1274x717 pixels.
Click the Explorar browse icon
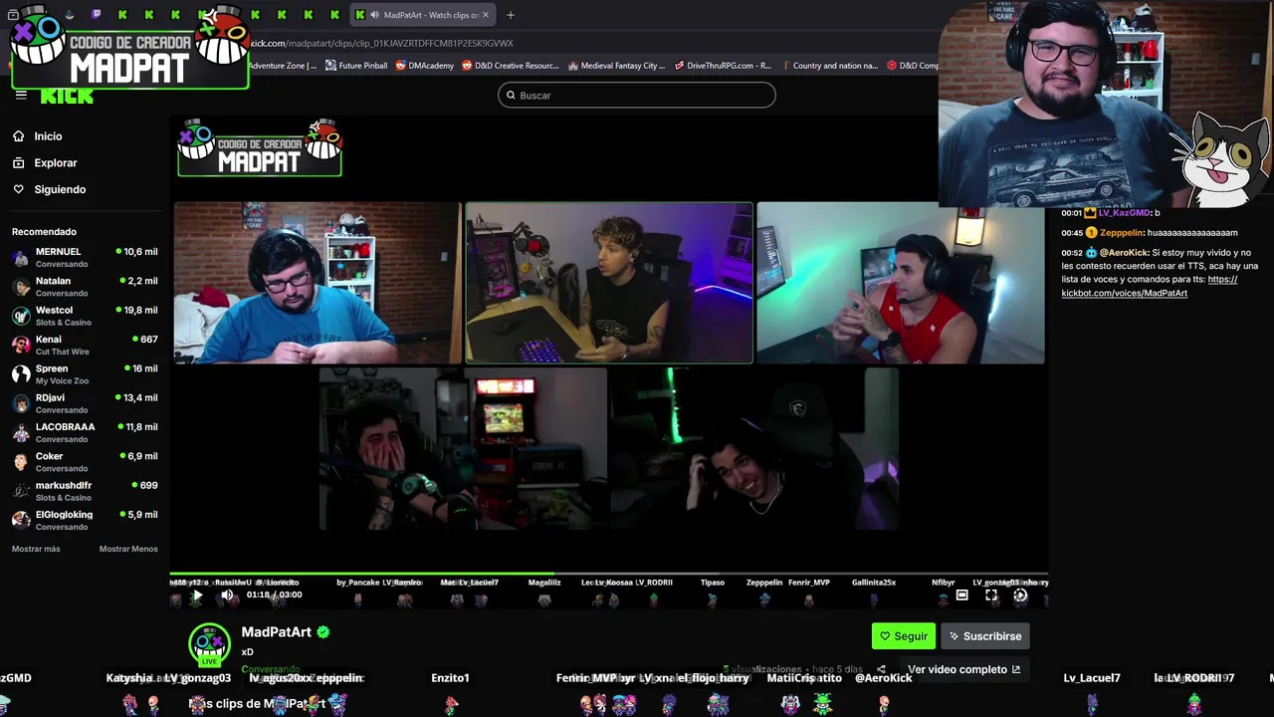[x=18, y=162]
